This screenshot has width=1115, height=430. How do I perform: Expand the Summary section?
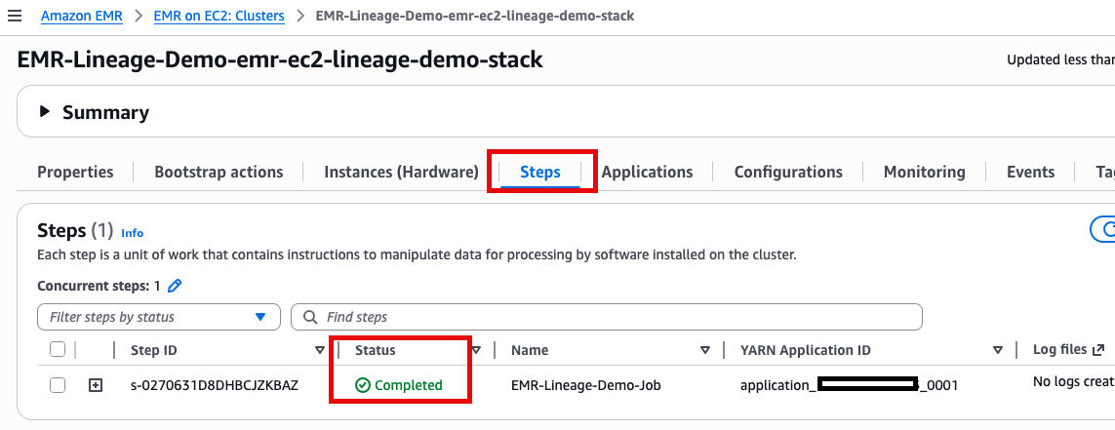[46, 112]
